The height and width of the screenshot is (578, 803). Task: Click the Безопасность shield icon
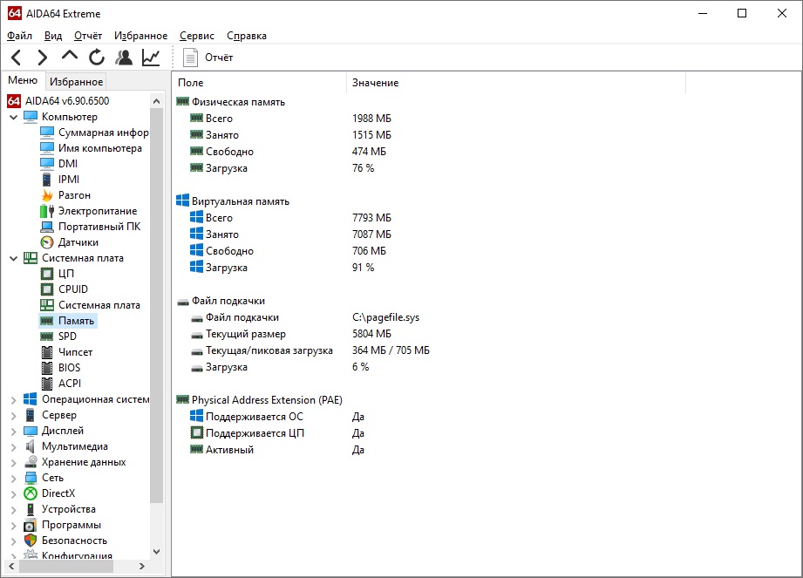pyautogui.click(x=31, y=541)
